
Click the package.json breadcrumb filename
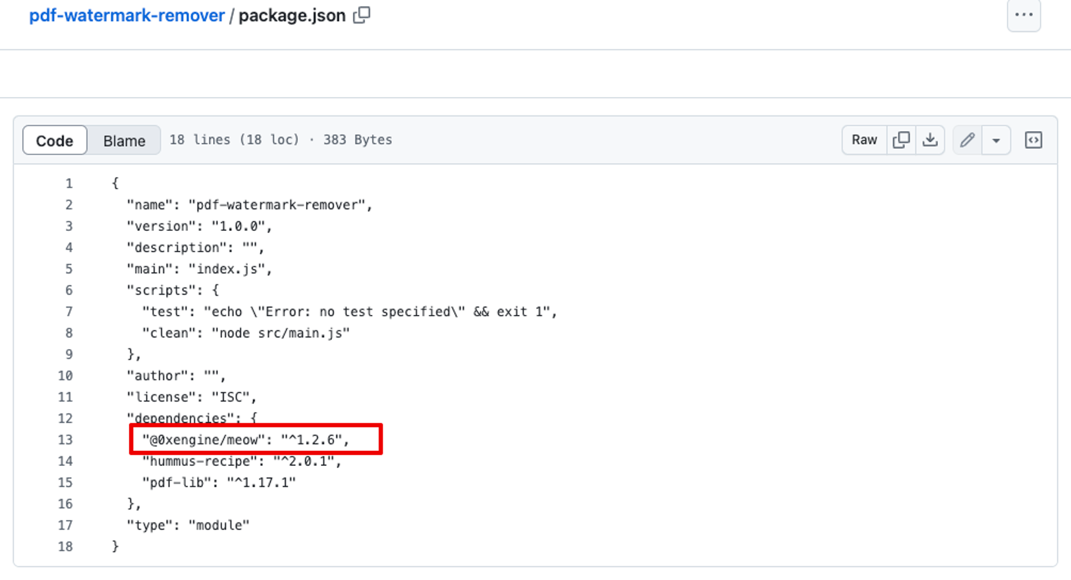pos(292,16)
